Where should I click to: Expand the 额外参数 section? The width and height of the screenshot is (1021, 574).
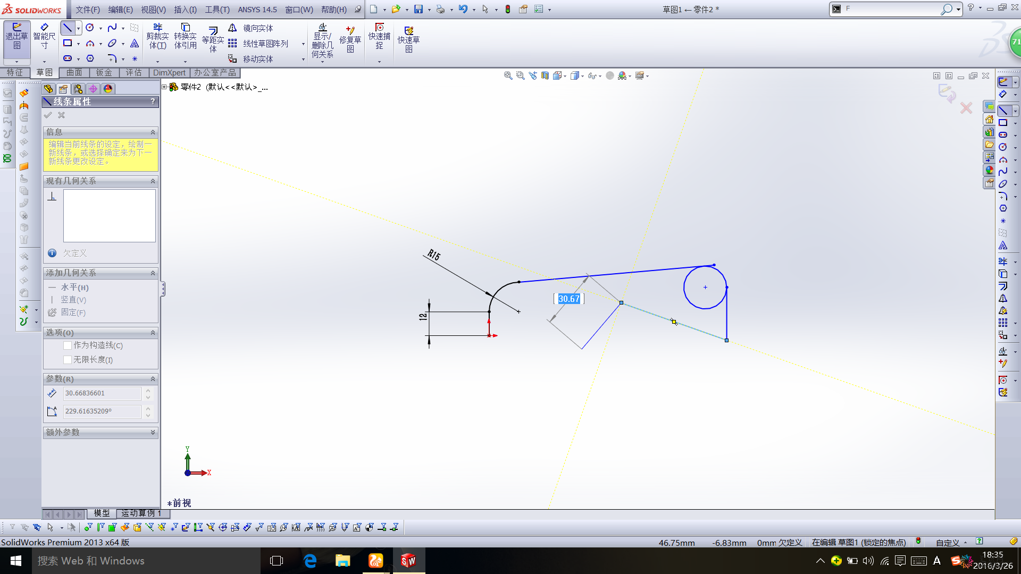(153, 432)
